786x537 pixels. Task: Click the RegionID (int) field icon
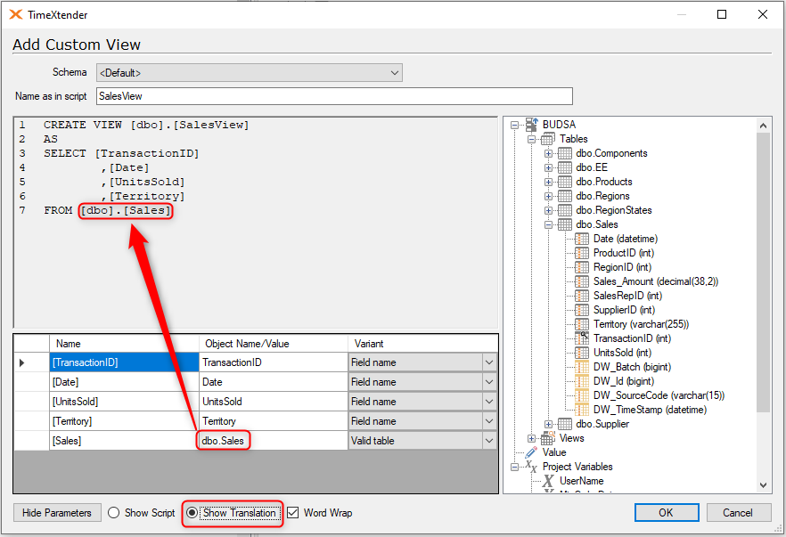[582, 267]
